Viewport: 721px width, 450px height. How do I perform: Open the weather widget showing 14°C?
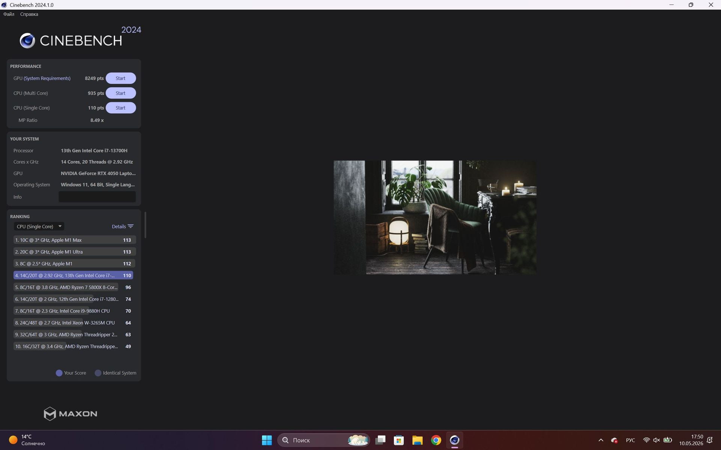27,440
